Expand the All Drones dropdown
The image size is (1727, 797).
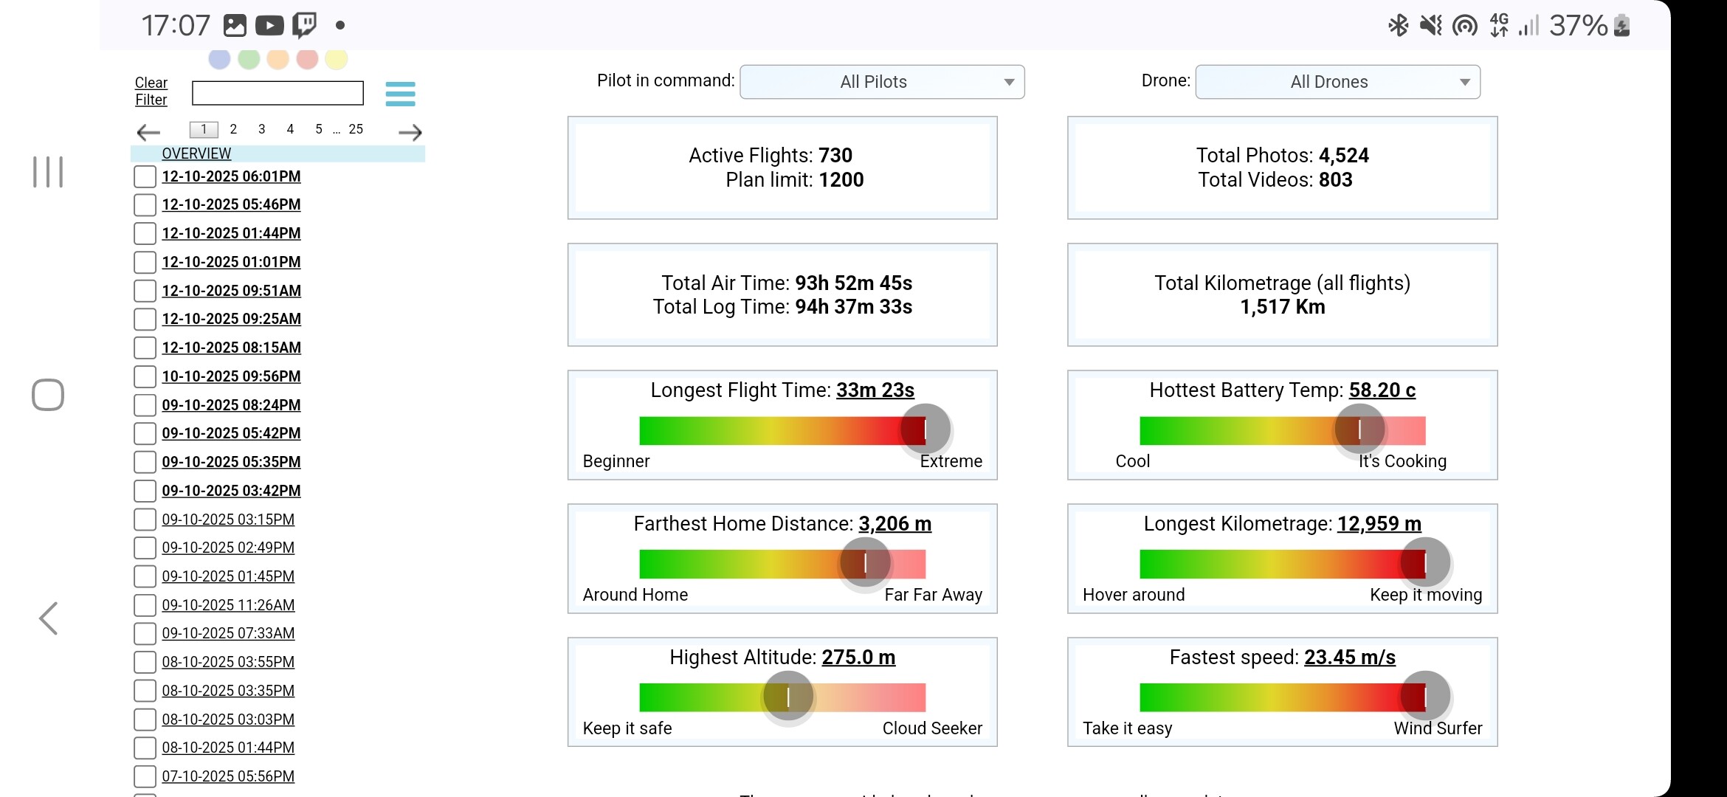(1337, 82)
